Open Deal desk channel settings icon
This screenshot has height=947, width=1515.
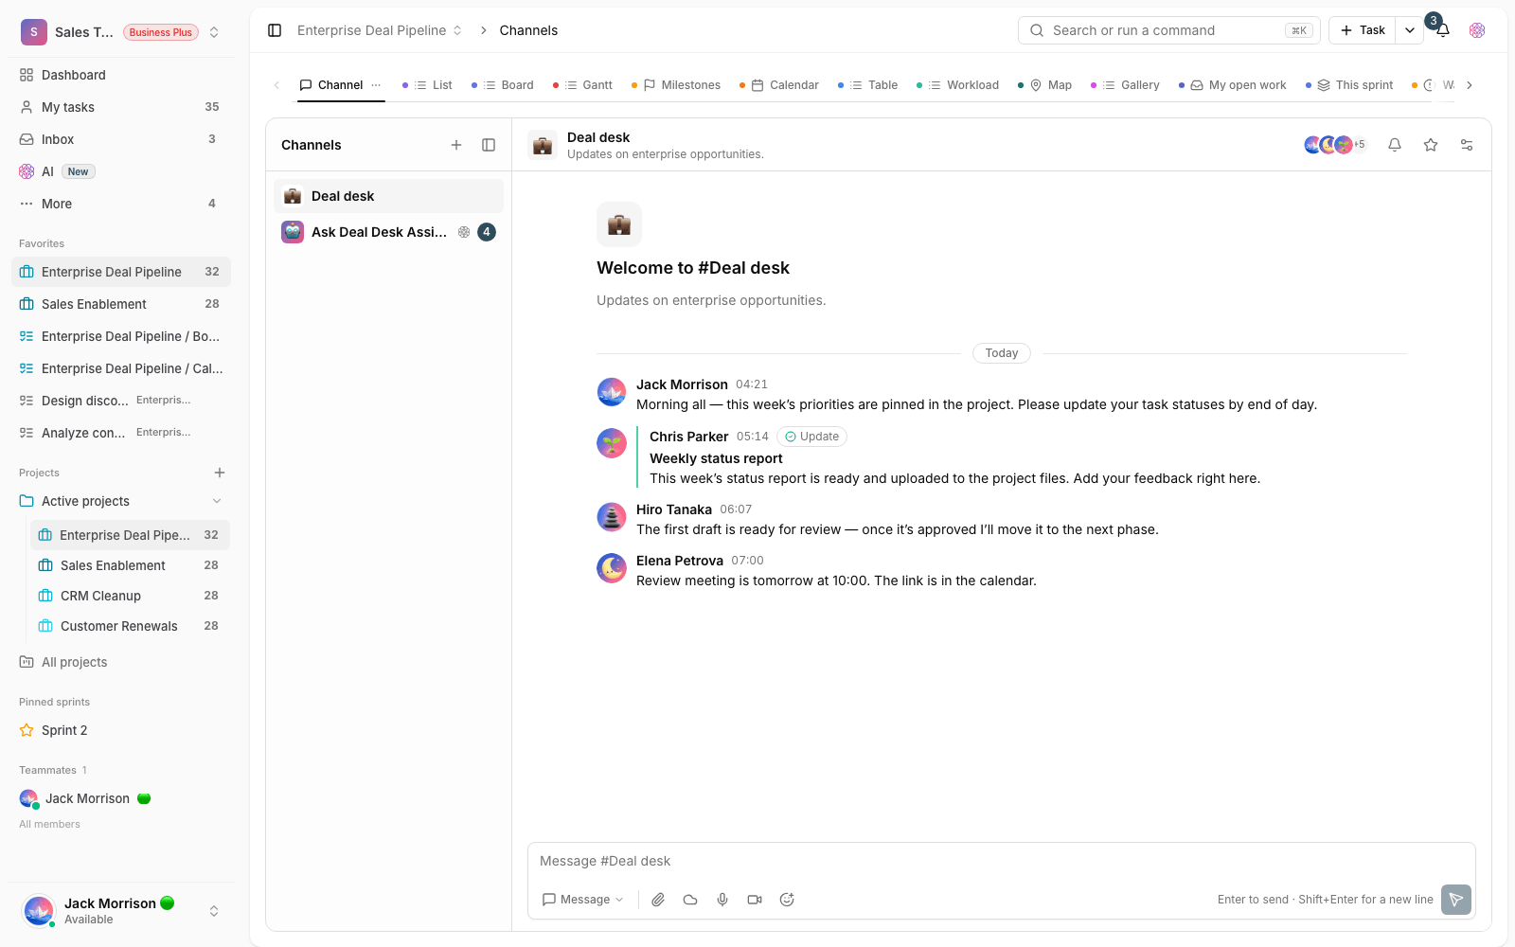1467,145
